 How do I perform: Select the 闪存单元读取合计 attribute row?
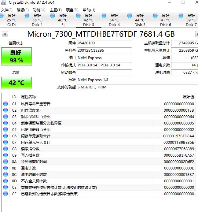(99, 136)
